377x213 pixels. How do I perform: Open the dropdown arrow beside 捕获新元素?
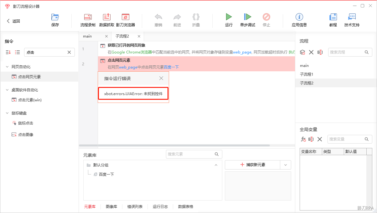click(x=285, y=165)
